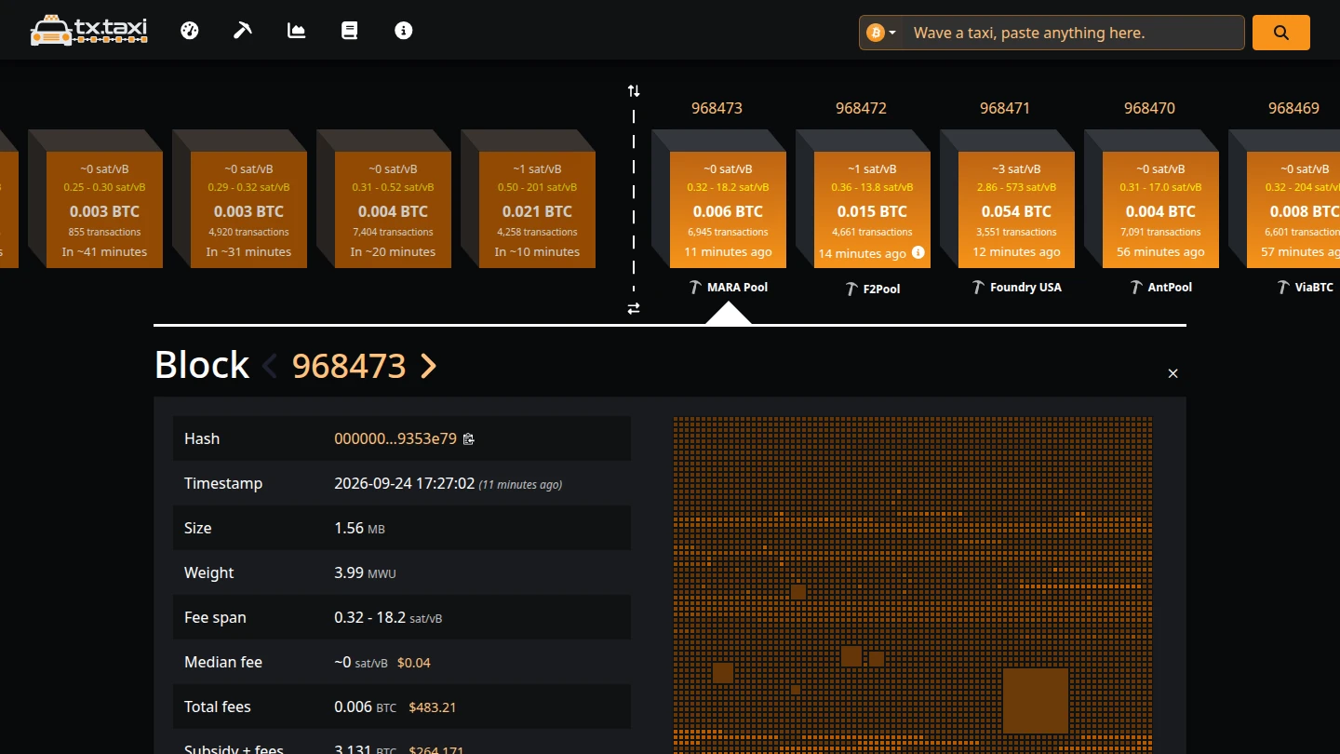Close the block details panel
Image resolution: width=1340 pixels, height=754 pixels.
1172,373
